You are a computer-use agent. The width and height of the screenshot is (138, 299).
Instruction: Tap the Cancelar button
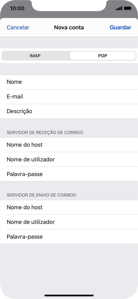pos(18,27)
